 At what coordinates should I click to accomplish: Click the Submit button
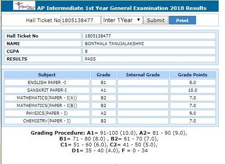(156, 20)
